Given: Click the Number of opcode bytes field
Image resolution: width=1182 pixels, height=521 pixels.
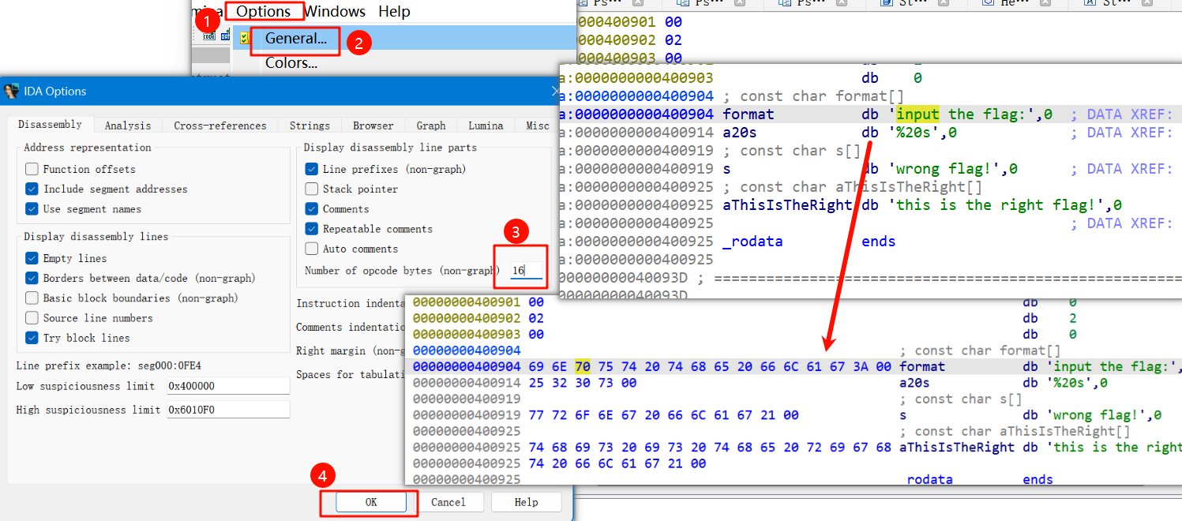Looking at the screenshot, I should click(526, 270).
